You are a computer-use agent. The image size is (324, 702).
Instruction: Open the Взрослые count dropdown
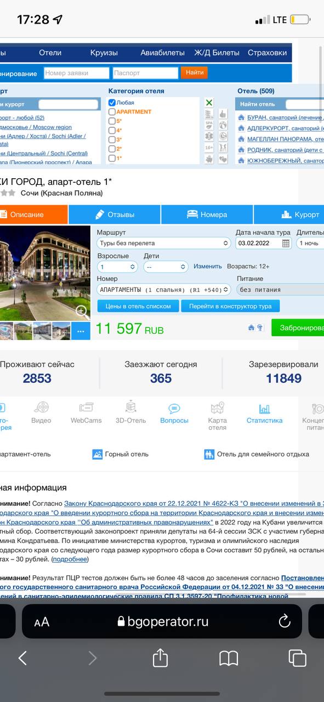117,267
